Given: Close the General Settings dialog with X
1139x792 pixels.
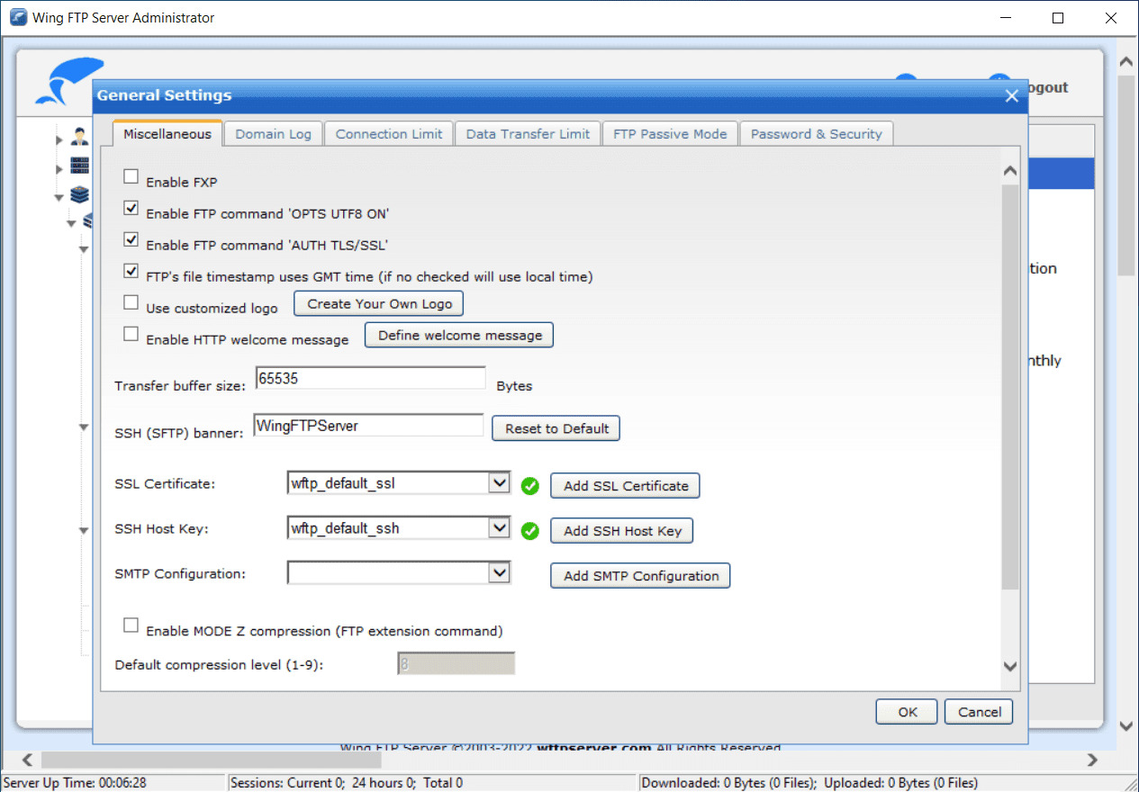Looking at the screenshot, I should point(1012,95).
